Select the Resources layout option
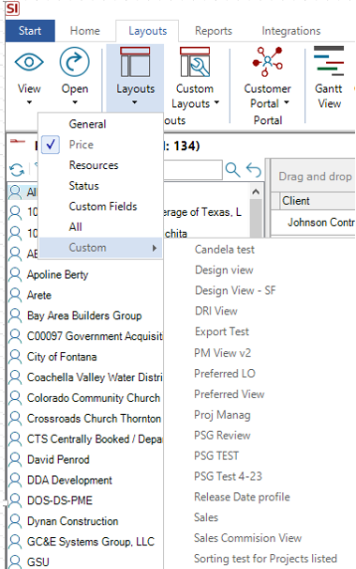The image size is (356, 569). (x=94, y=165)
